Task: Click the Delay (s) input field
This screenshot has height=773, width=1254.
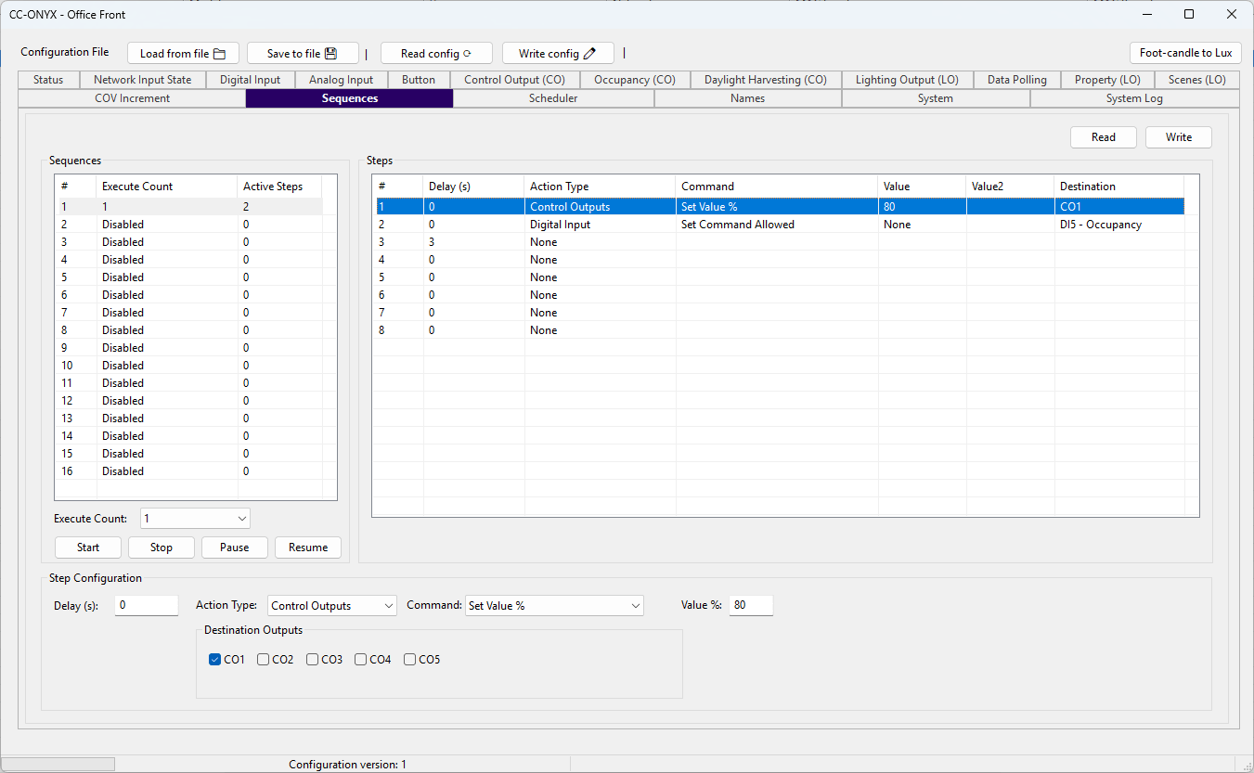Action: pyautogui.click(x=147, y=605)
